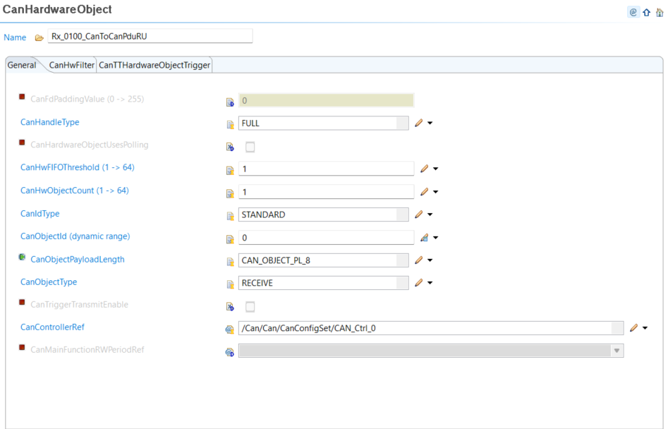
Task: Open the CanHandleType FULL combo box
Action: coord(324,123)
